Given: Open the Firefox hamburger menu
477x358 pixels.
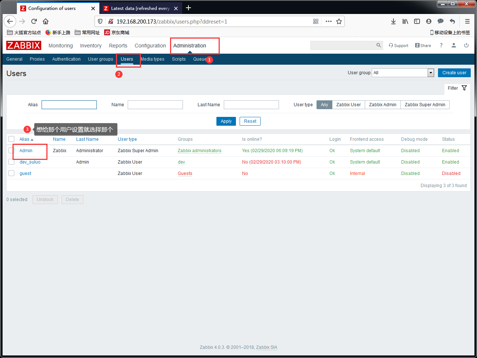Looking at the screenshot, I should [467, 21].
